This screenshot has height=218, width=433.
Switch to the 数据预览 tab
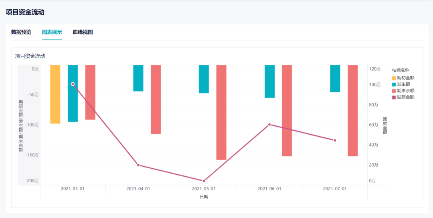point(21,32)
